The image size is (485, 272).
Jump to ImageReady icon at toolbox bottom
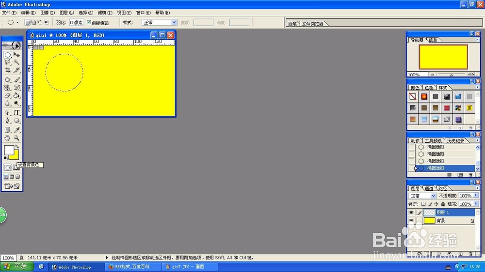point(12,186)
